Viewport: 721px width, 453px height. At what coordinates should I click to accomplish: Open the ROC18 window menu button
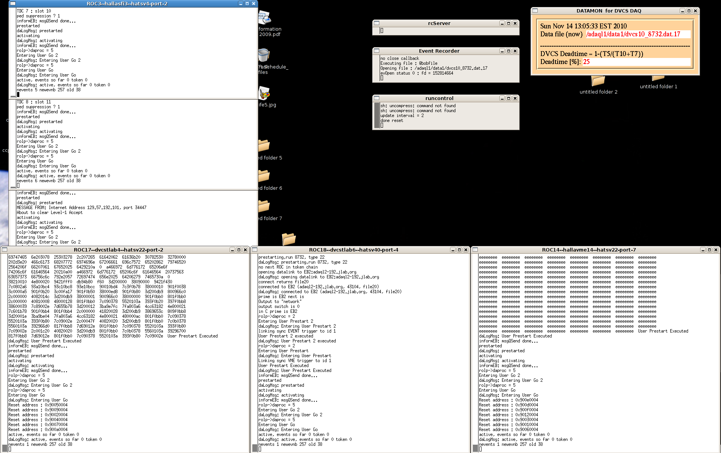(x=255, y=250)
